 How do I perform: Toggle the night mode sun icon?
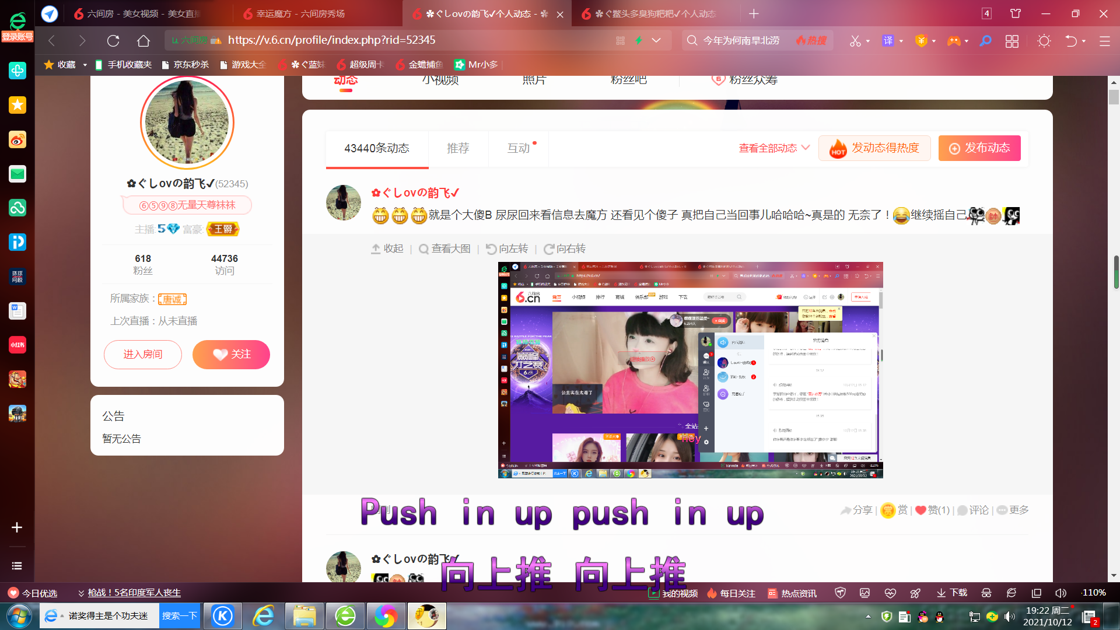pyautogui.click(x=1044, y=41)
